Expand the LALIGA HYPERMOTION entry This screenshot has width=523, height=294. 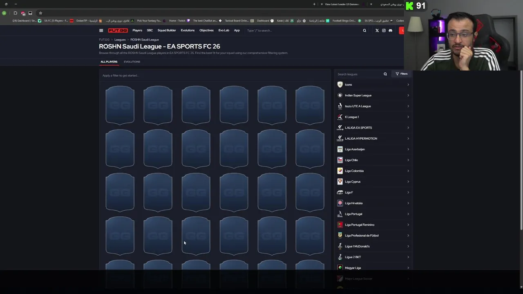point(408,138)
